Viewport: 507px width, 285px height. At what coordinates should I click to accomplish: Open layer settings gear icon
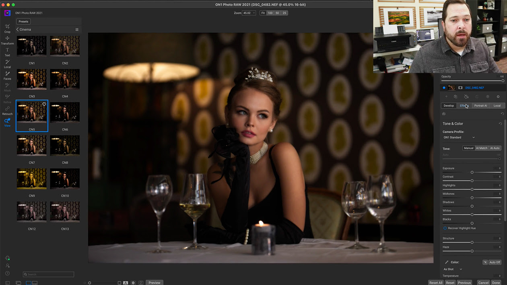click(498, 96)
